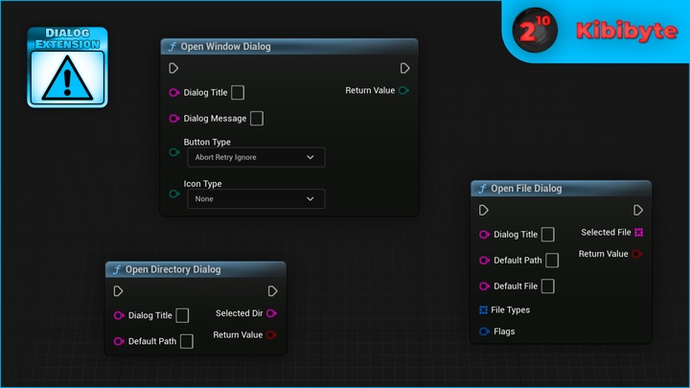Click the Dialog Extension warning logo

pyautogui.click(x=67, y=67)
